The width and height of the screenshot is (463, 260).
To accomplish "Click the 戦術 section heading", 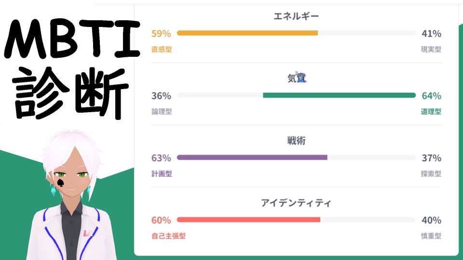I will pos(296,141).
